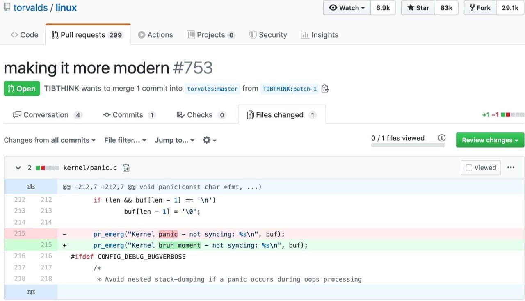This screenshot has height=301, width=525.
Task: Click the Avoid nested stack-dumping comment line
Action: pos(229,279)
